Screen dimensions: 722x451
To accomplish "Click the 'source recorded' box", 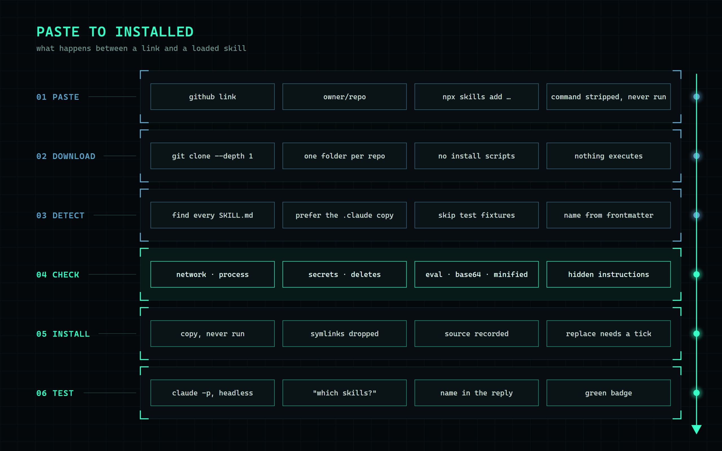I will coord(476,333).
